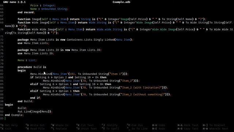Screen dimensions: 234x132
Task: Click the M-A Mark Text shortcut
Action: [x=188, y=125]
